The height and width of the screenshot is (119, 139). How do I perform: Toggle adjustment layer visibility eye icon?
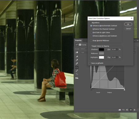[131, 110]
